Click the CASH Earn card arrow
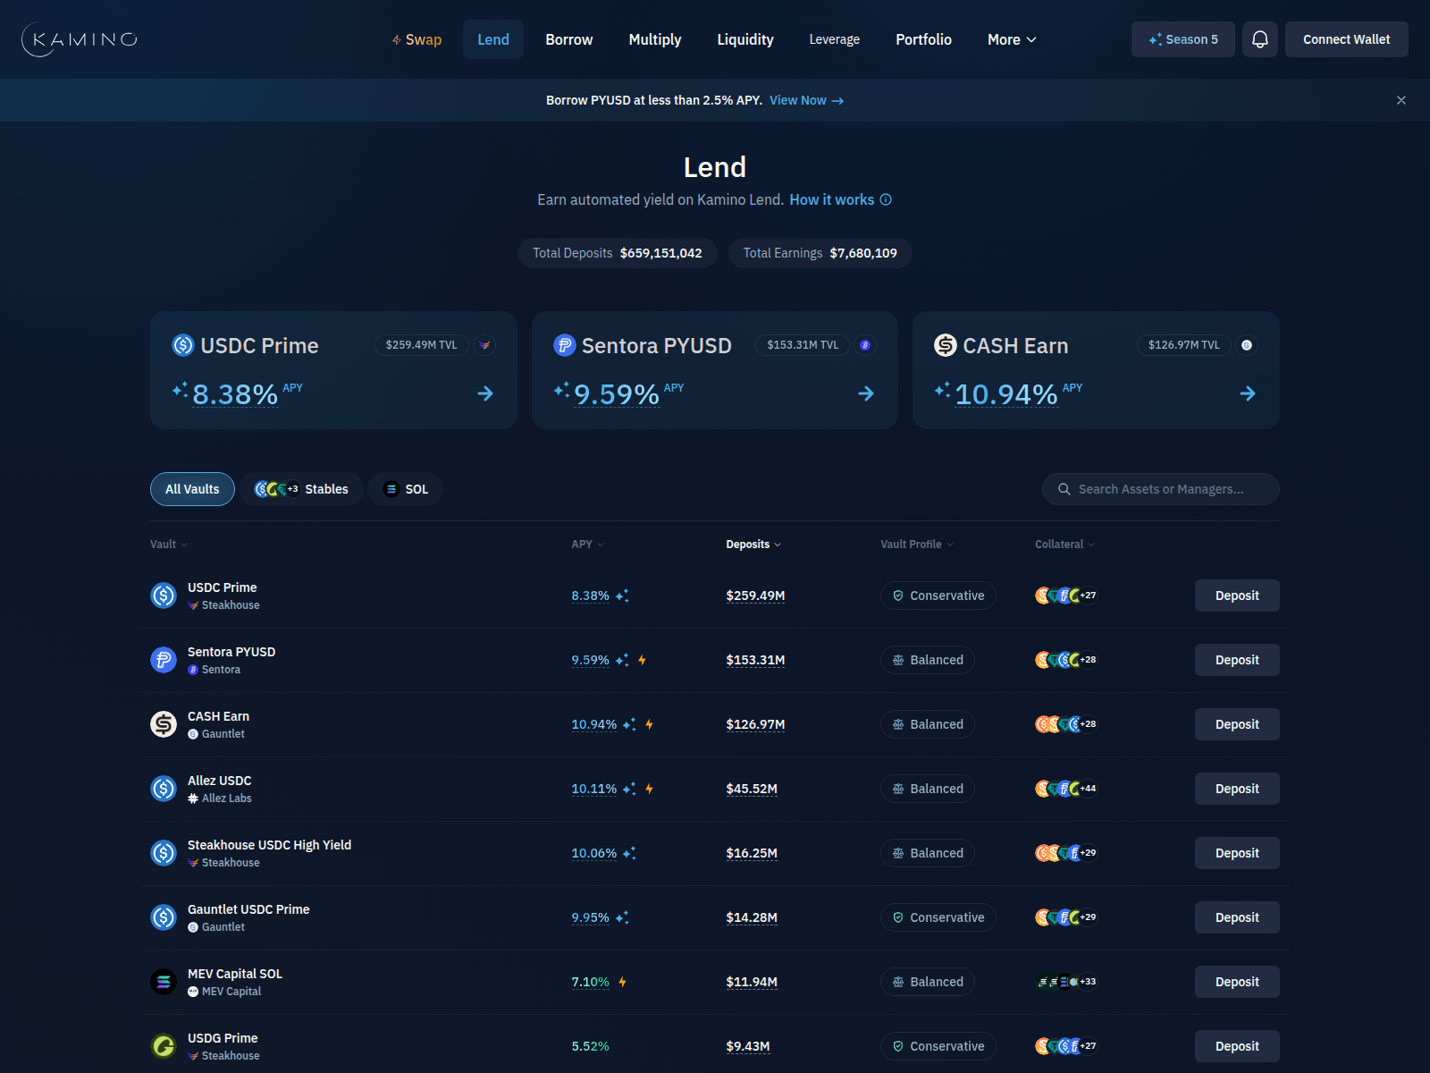The width and height of the screenshot is (1430, 1073). point(1248,393)
